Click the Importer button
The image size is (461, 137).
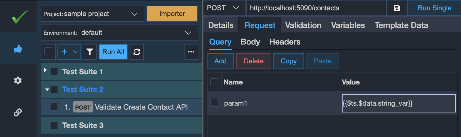click(172, 14)
